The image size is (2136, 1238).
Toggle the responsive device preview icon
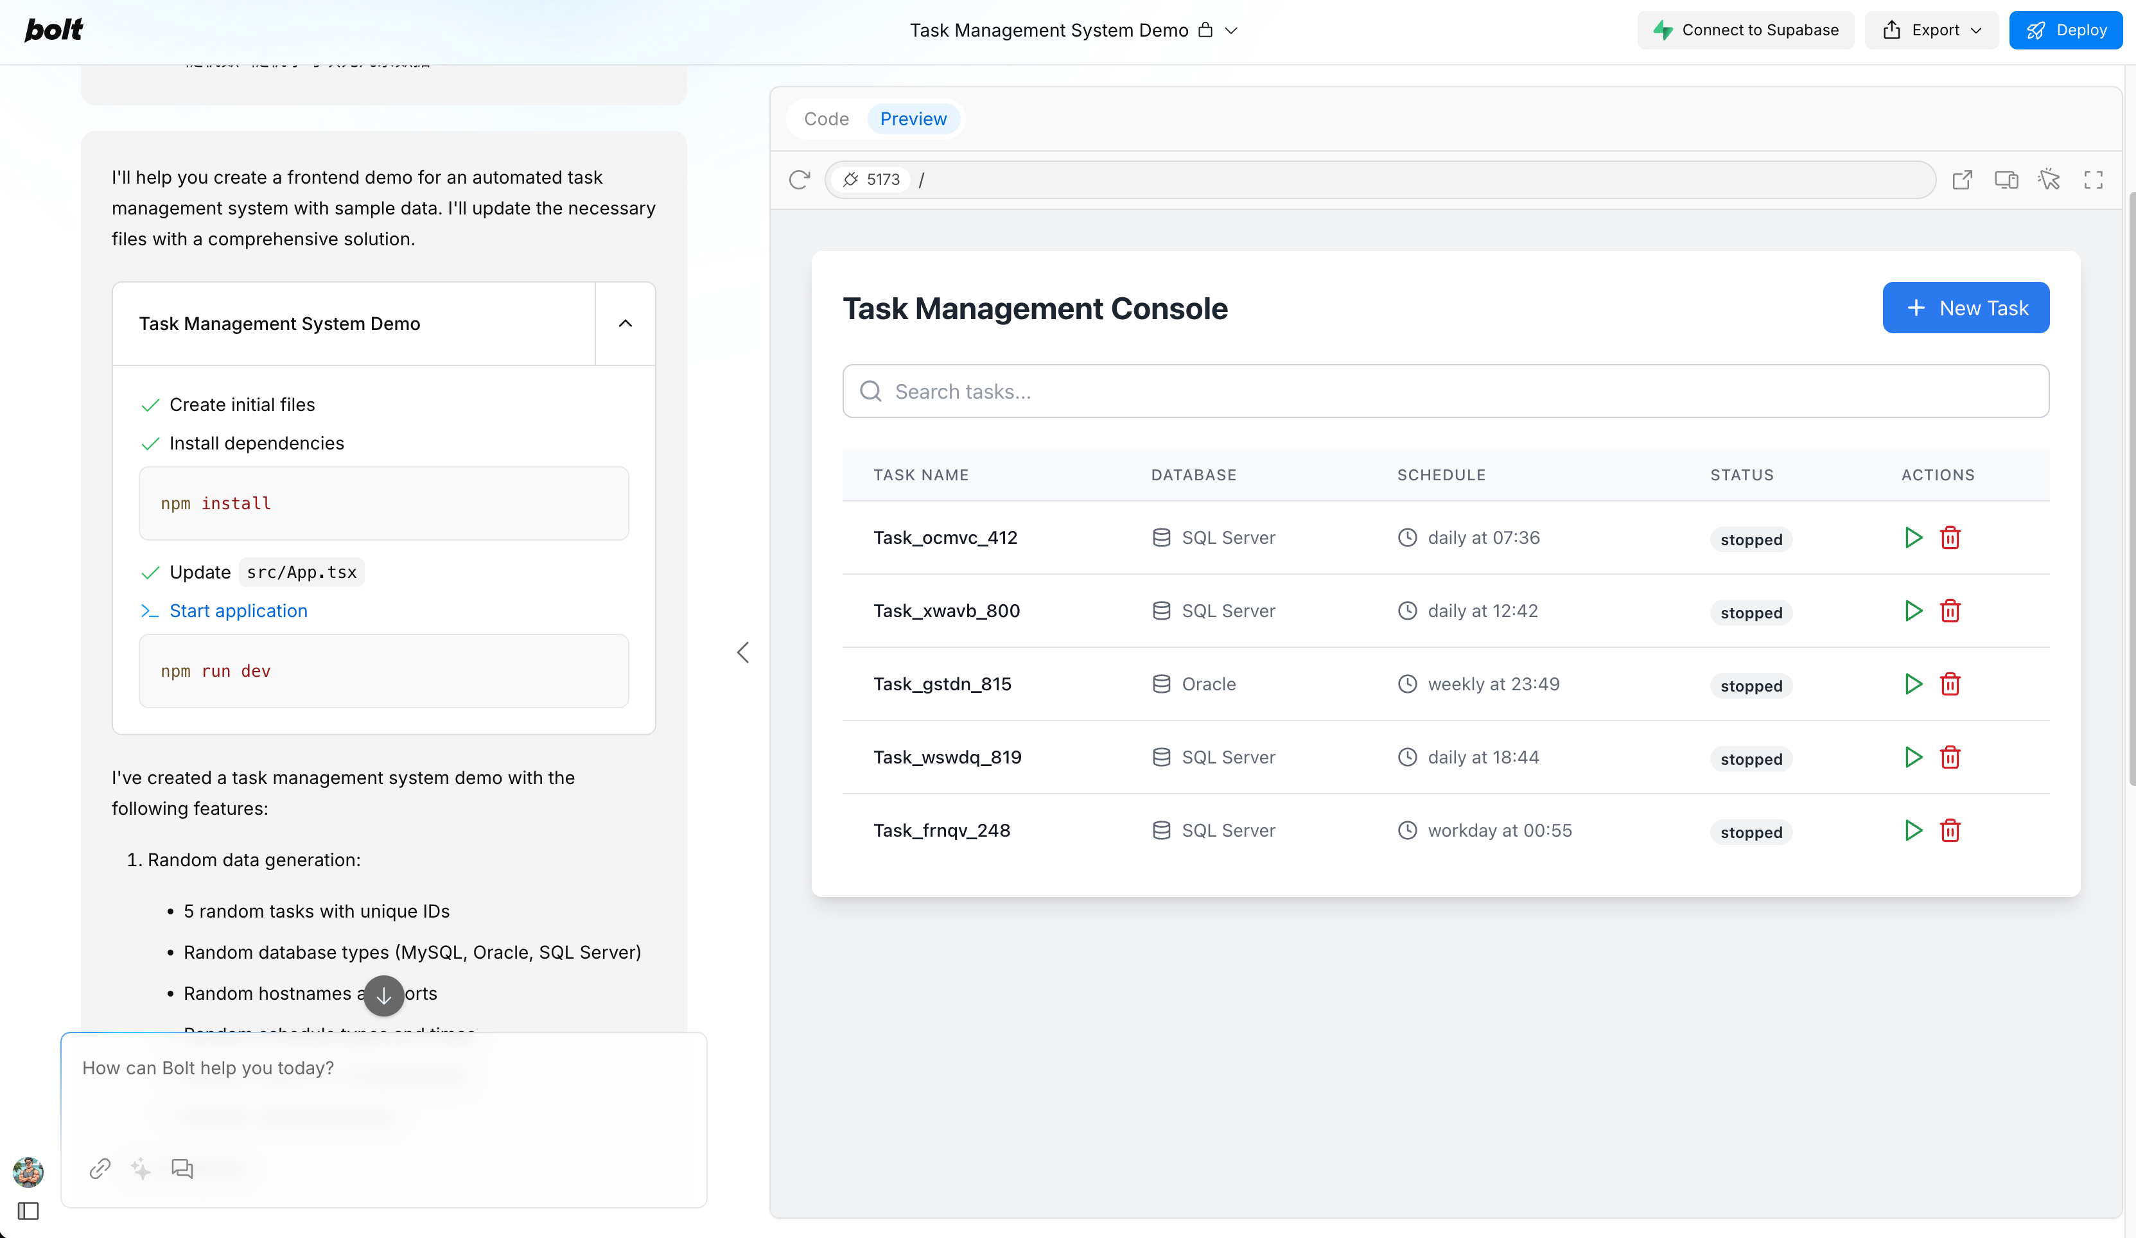coord(2006,180)
